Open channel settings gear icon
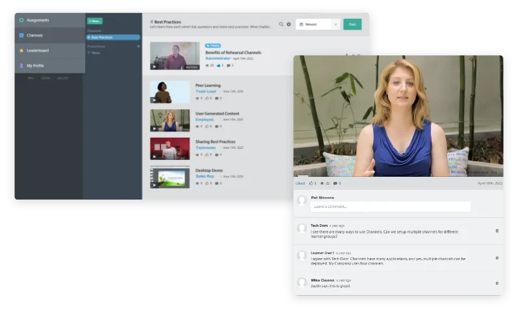This screenshot has width=518, height=312. (289, 24)
